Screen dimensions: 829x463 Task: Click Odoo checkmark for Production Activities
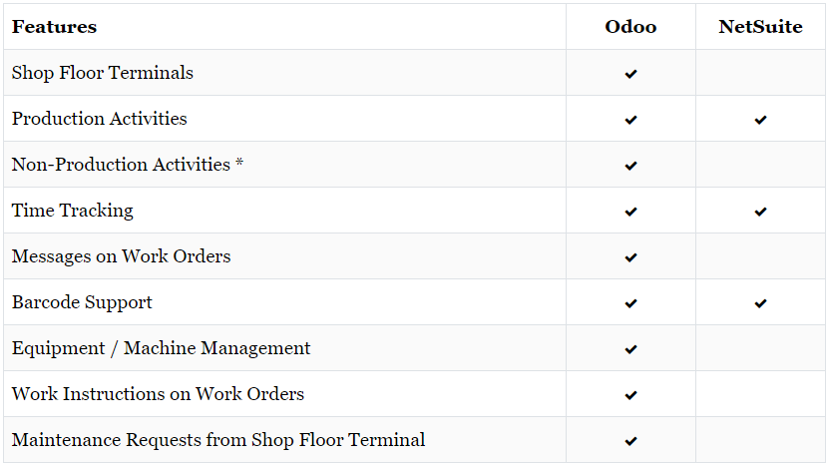630,120
